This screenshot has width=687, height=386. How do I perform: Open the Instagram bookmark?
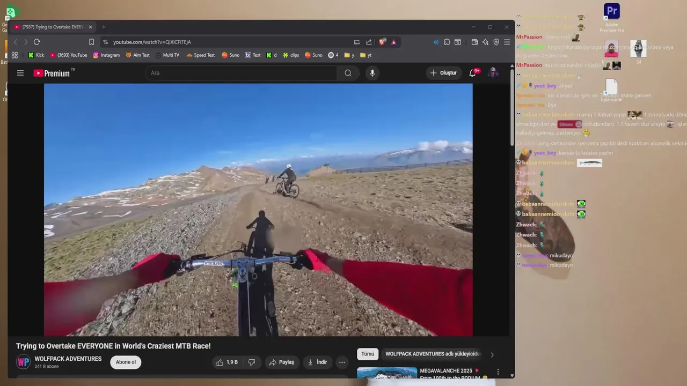point(106,55)
